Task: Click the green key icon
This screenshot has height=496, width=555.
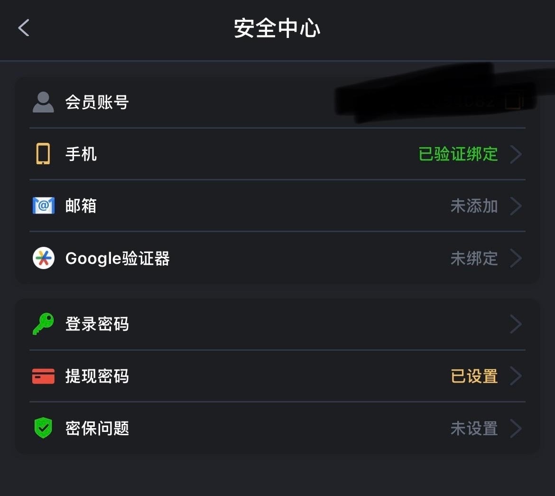Action: (x=43, y=324)
